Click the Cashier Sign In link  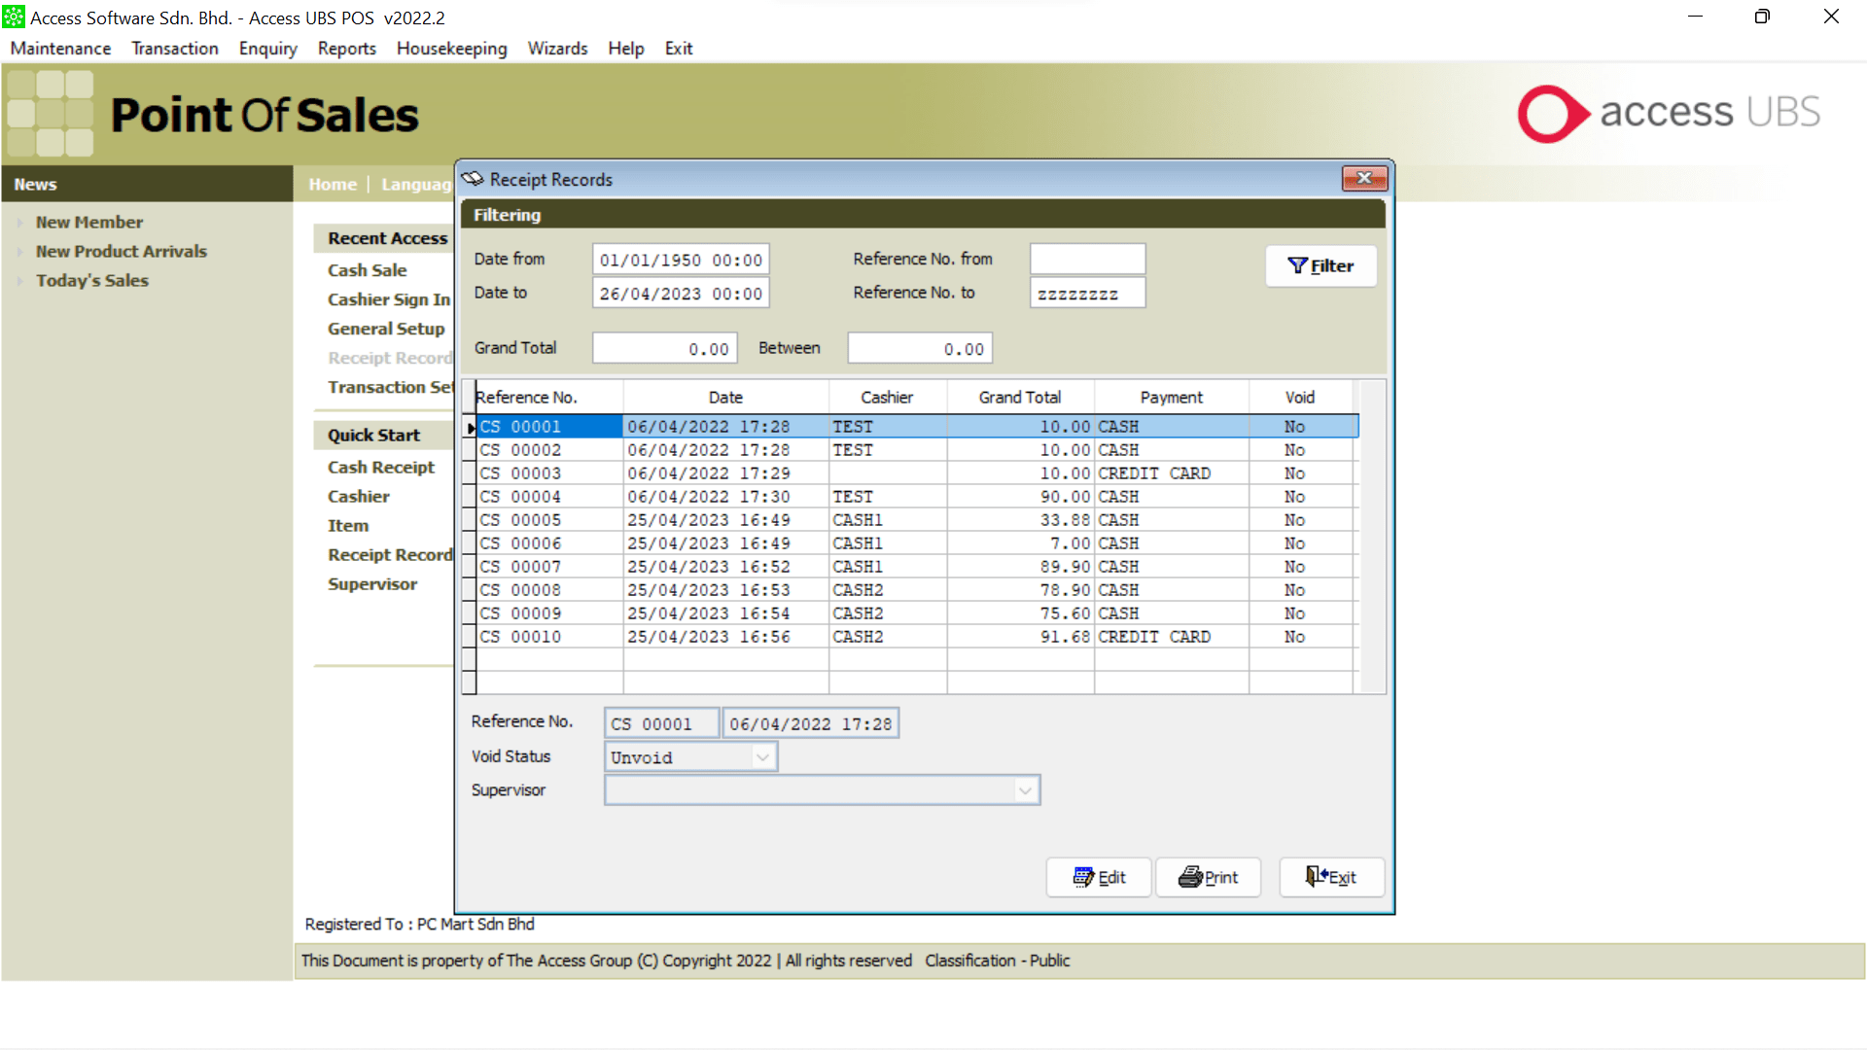(388, 299)
